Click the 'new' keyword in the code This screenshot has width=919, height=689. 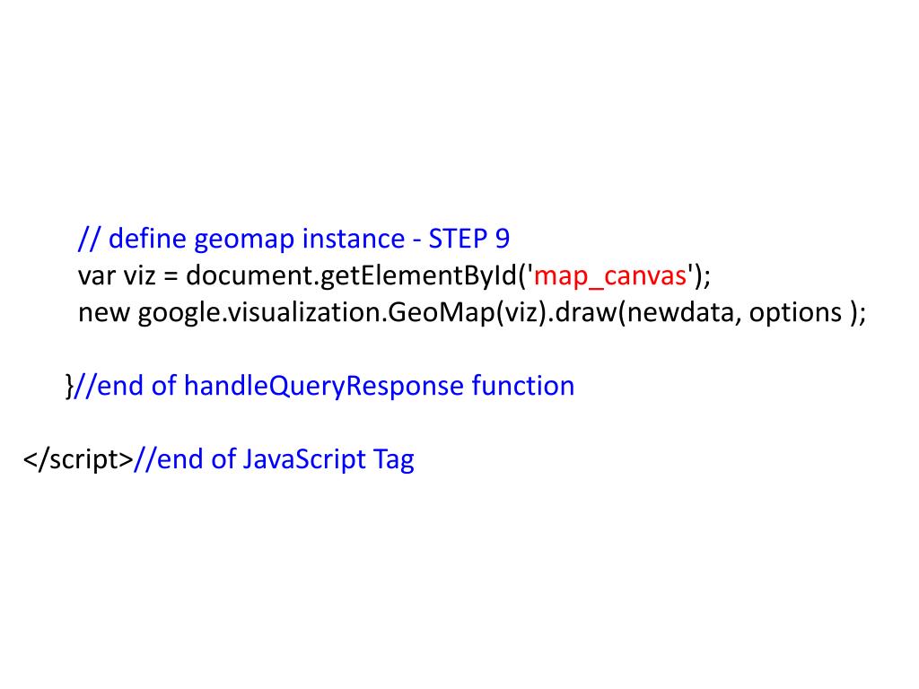coord(104,313)
